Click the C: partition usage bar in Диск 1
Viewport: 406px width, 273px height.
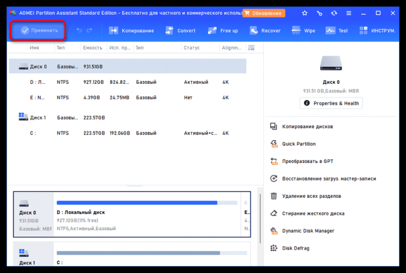click(152, 253)
